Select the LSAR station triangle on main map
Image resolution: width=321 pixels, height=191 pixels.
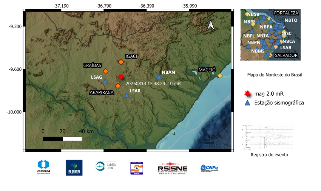click(127, 95)
